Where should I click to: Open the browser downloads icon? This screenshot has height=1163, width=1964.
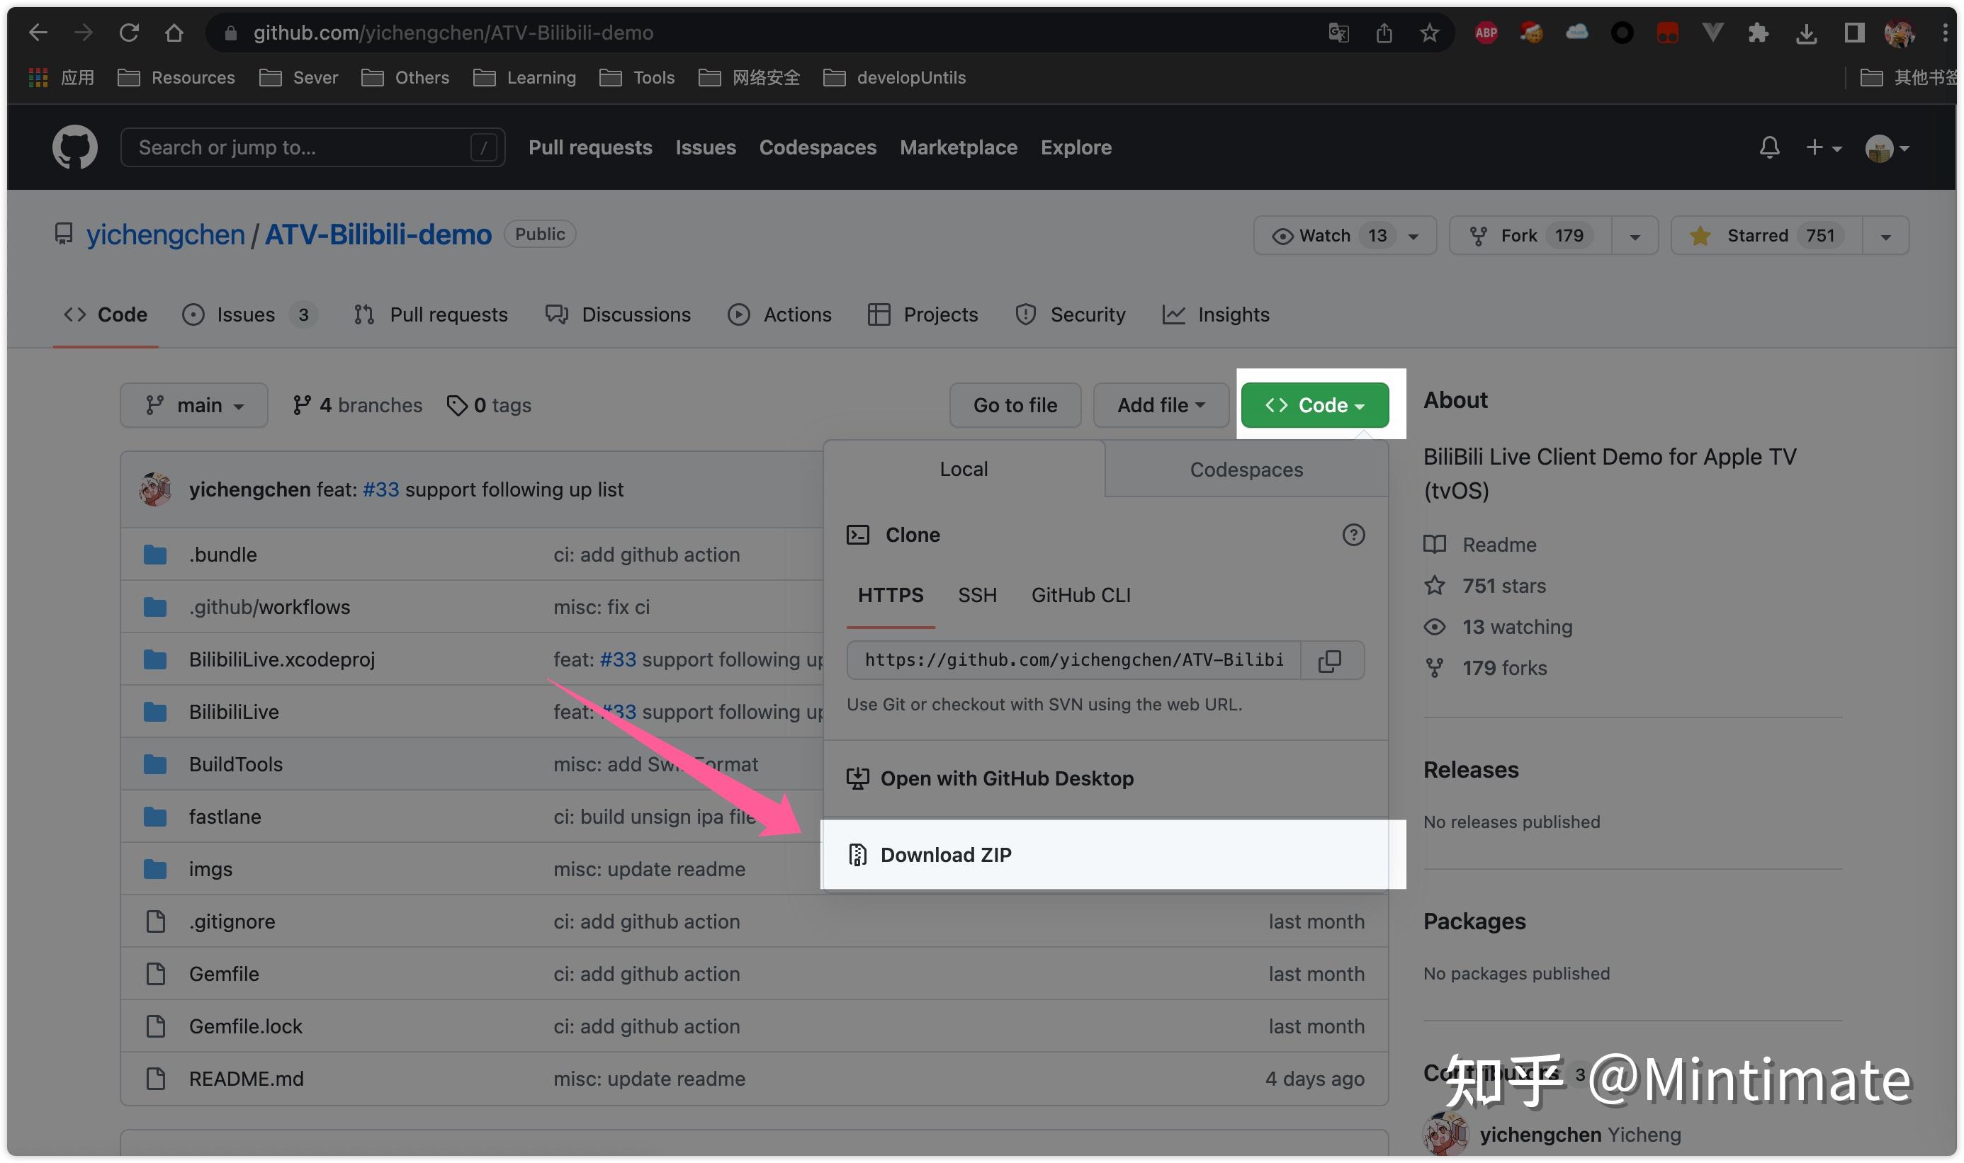pos(1806,33)
